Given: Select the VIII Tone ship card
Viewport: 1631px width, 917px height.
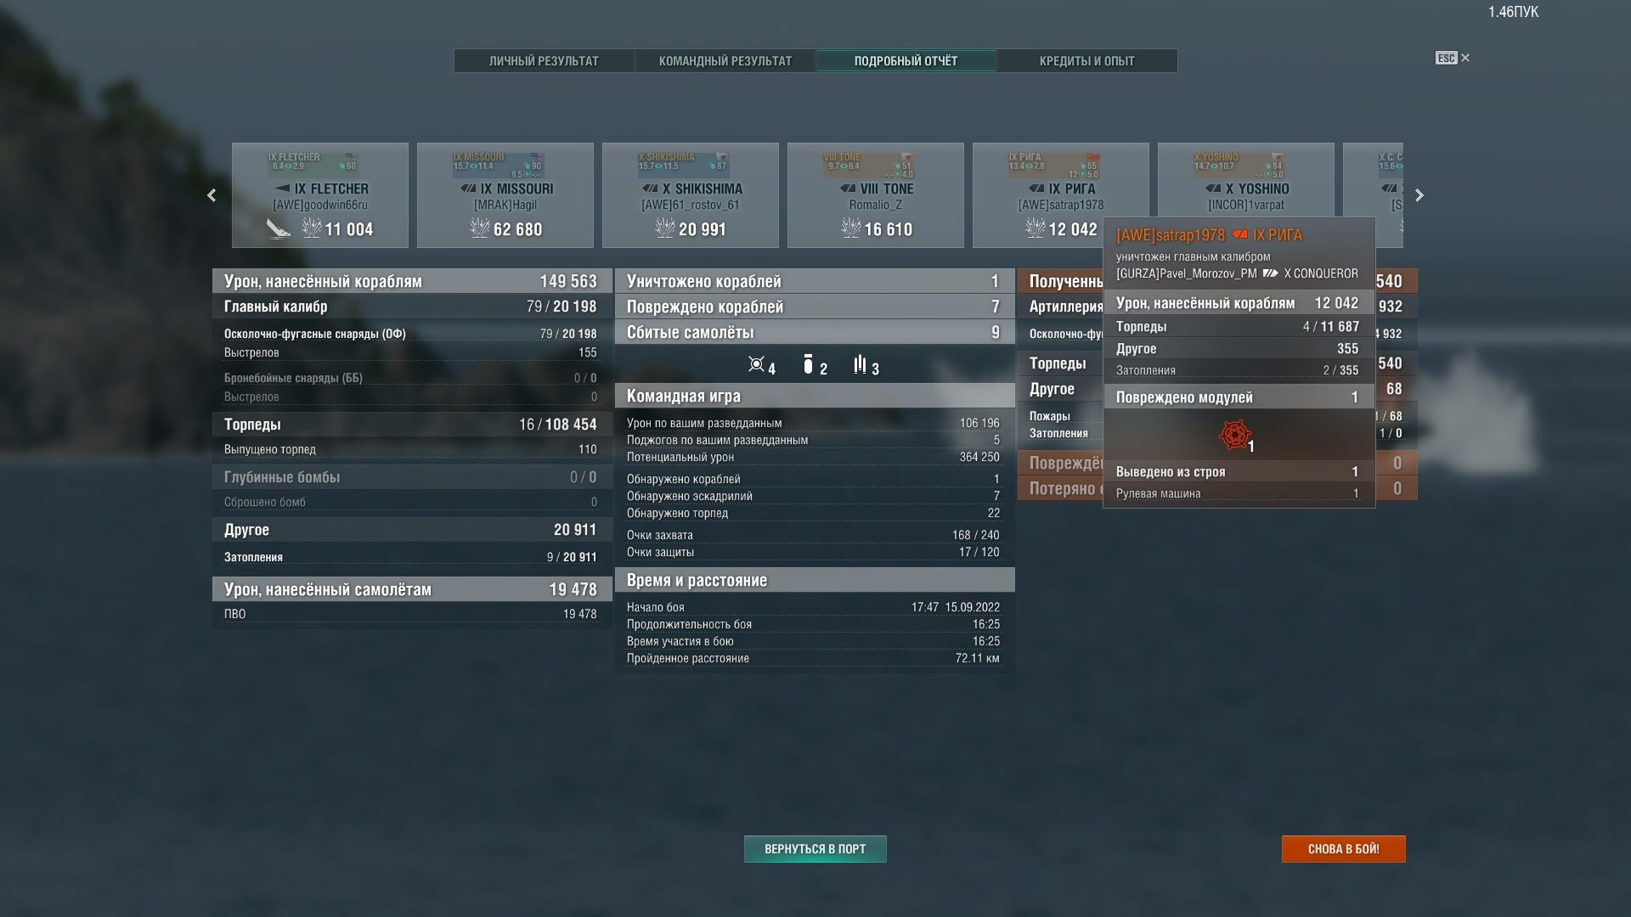Looking at the screenshot, I should [875, 195].
